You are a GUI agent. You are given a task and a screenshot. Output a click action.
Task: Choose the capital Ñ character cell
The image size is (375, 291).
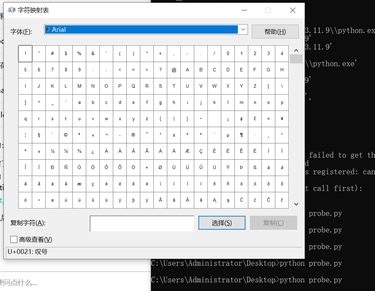[x=66, y=167]
